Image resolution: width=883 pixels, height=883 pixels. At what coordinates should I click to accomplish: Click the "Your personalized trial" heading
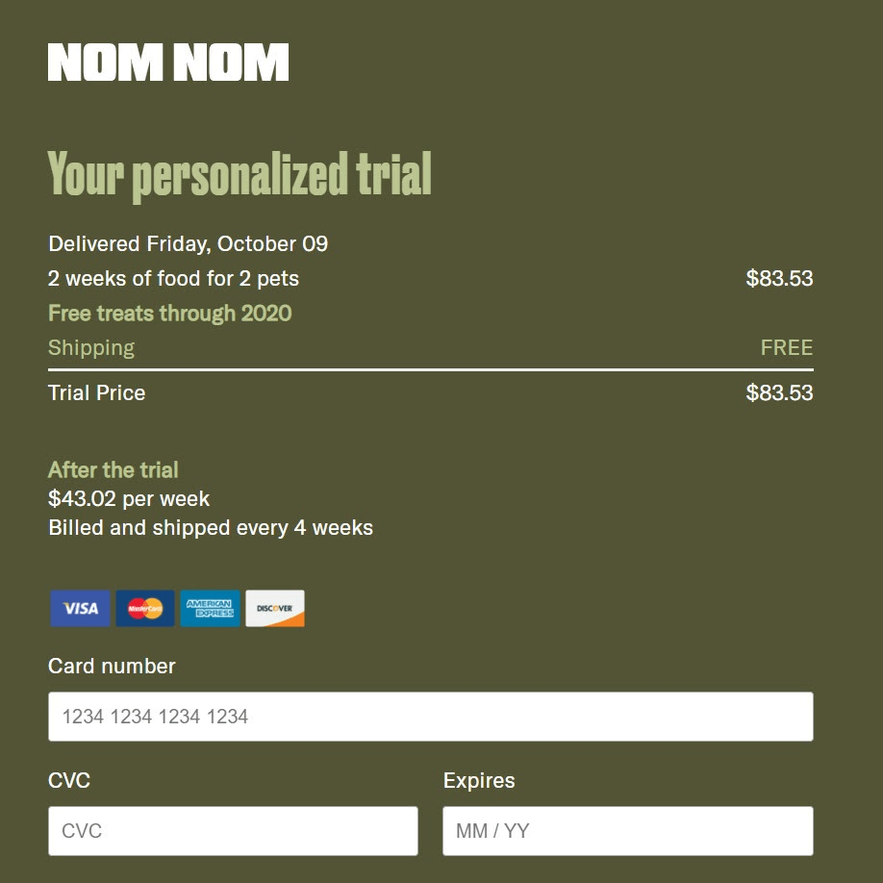[240, 174]
